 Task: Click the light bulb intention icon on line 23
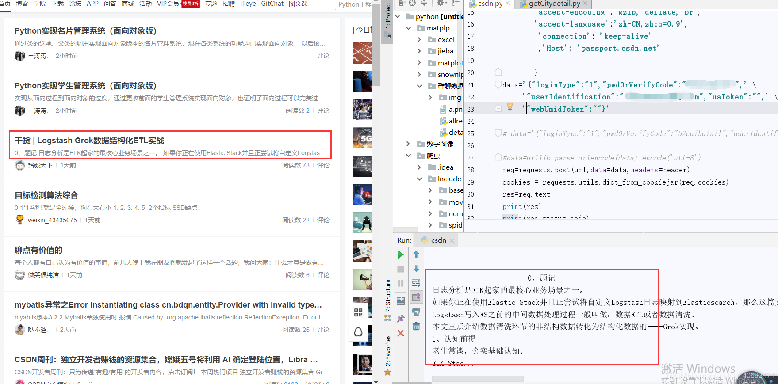[x=510, y=106]
